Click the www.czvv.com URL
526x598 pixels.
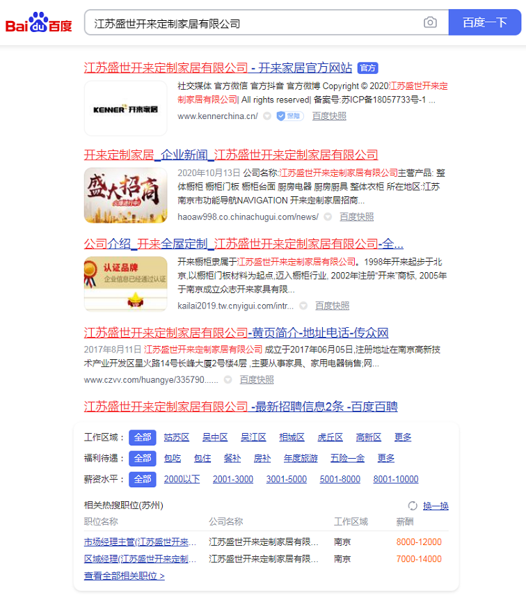(x=151, y=380)
